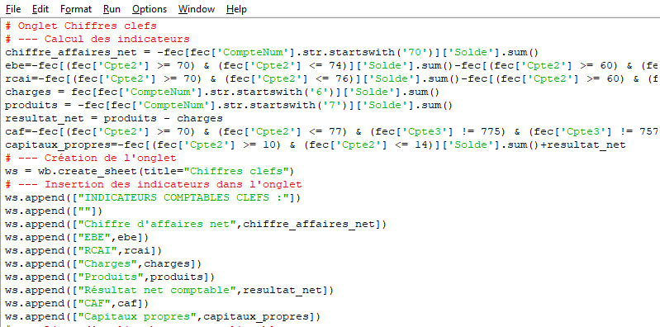660x327 pixels.
Task: Click the comment '# --- Calcul des indicateurs'
Action: pos(97,39)
